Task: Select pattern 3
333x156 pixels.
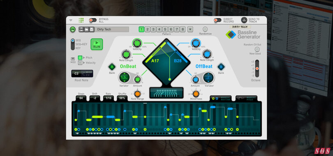Action: [153, 29]
